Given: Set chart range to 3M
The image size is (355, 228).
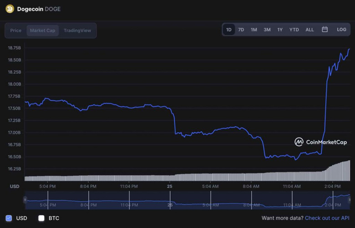Looking at the screenshot, I should (267, 30).
